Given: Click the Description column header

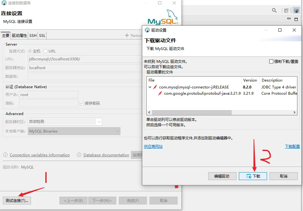Looking at the screenshot, I should pyautogui.click(x=278, y=80).
